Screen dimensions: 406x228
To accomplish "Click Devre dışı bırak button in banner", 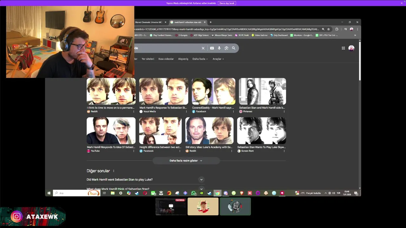I will tap(227, 3).
